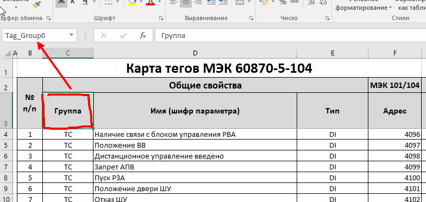Image resolution: width=426 pixels, height=202 pixels.
Task: Click the title cell Карта тегов МЭК 60870-5-104
Action: pos(219,68)
